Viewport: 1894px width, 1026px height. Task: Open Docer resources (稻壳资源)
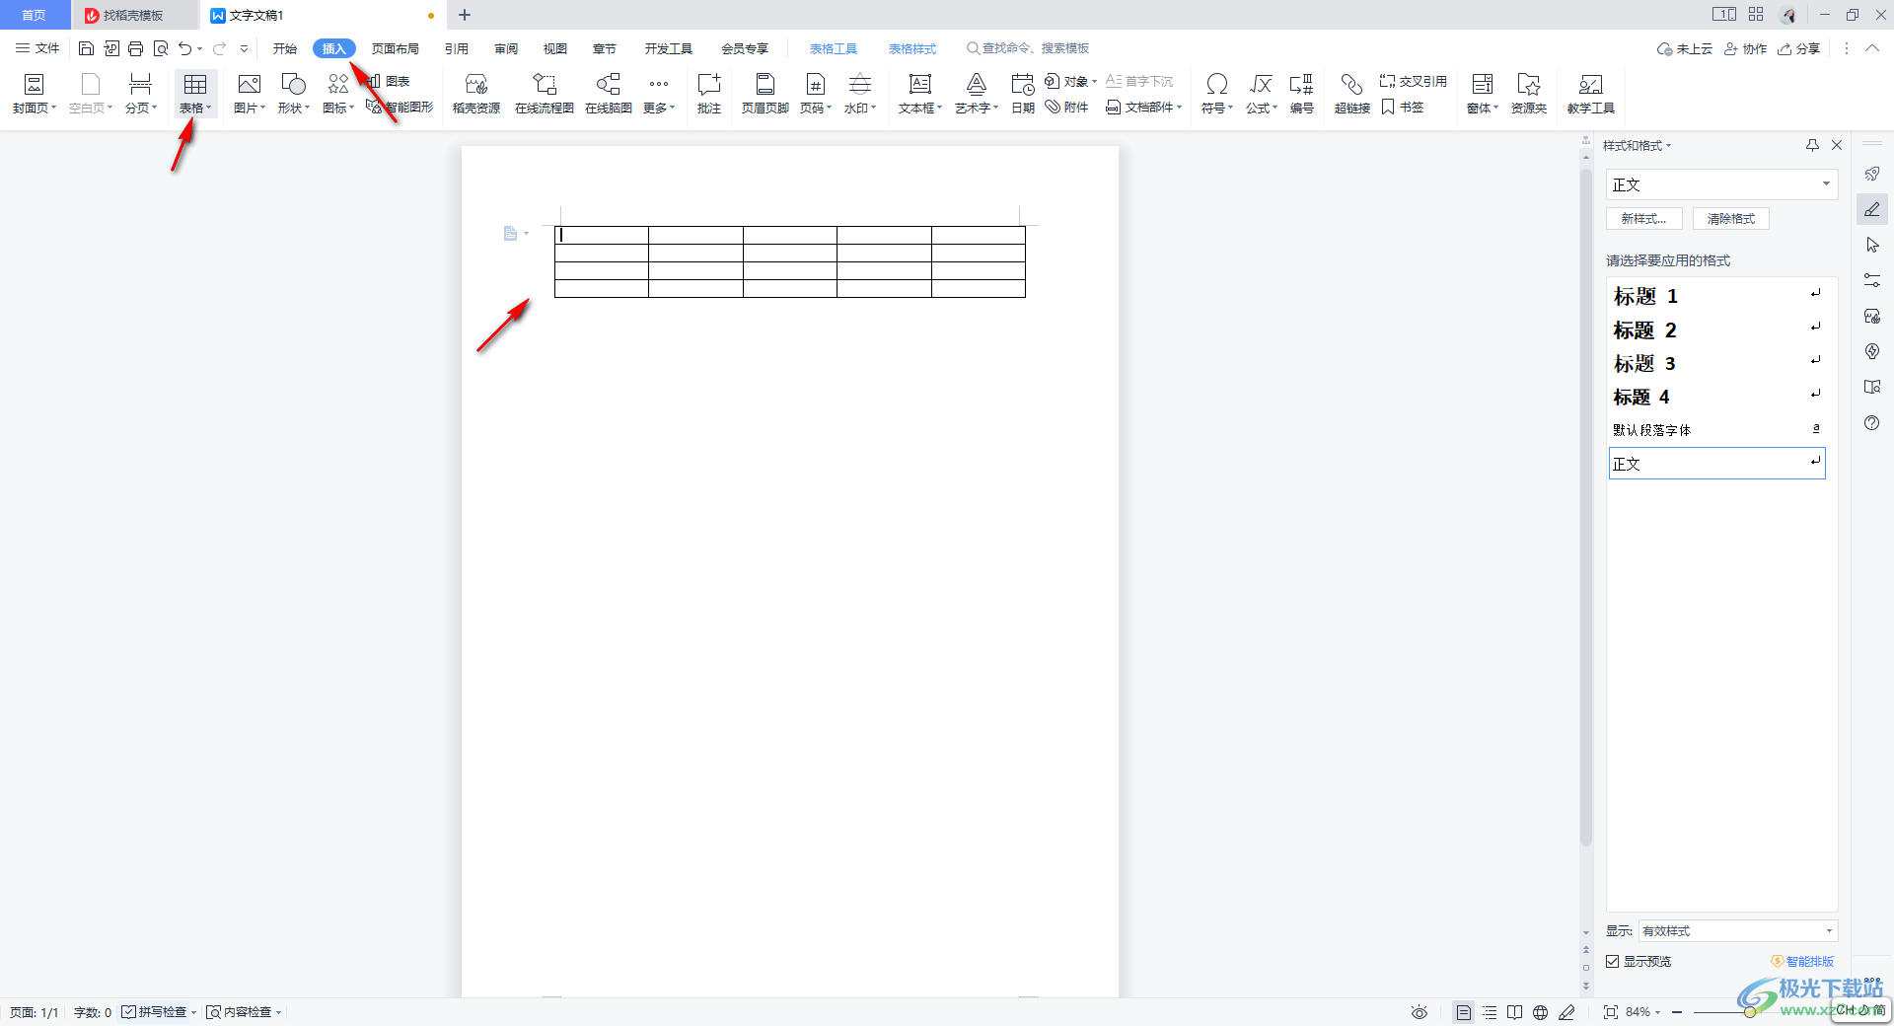pos(476,94)
